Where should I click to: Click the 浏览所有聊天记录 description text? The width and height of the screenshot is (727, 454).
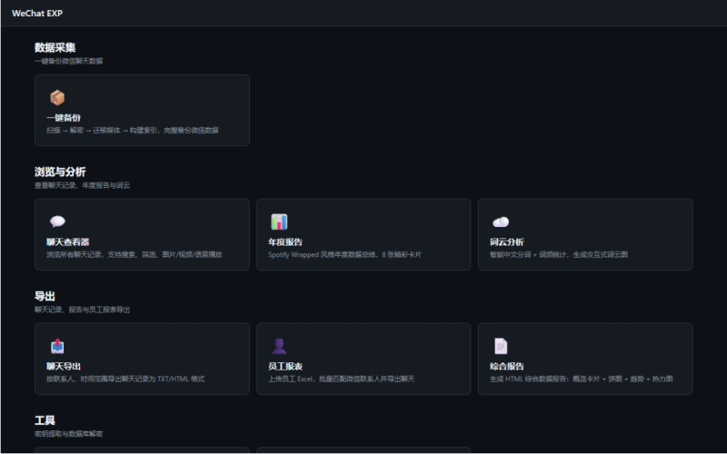pyautogui.click(x=134, y=254)
